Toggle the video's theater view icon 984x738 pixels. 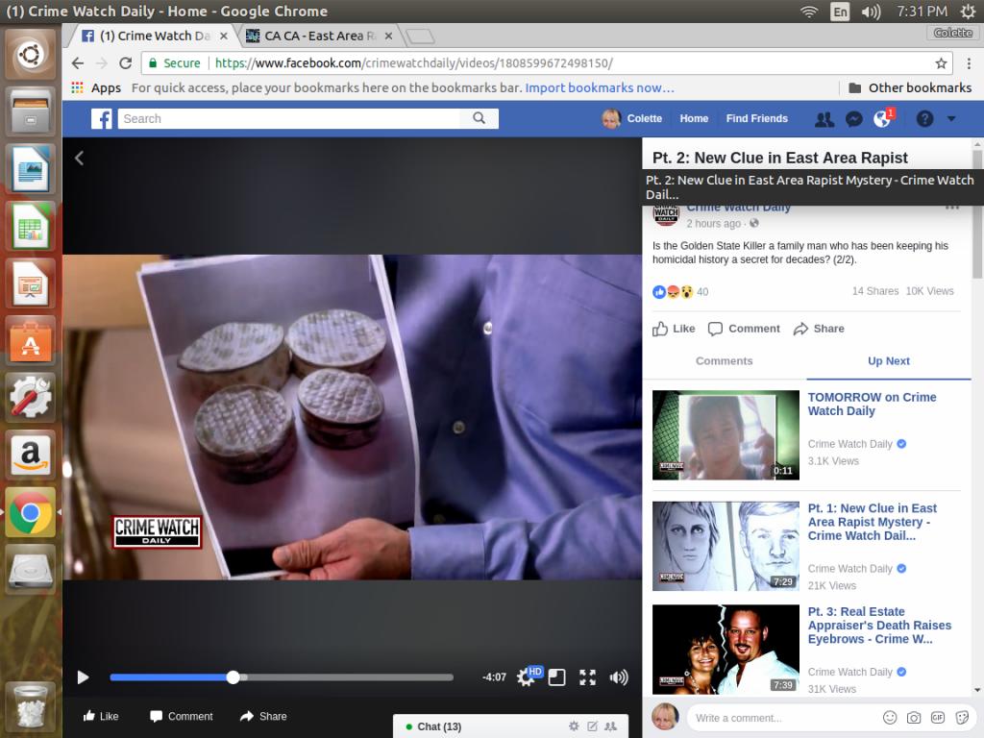[556, 677]
